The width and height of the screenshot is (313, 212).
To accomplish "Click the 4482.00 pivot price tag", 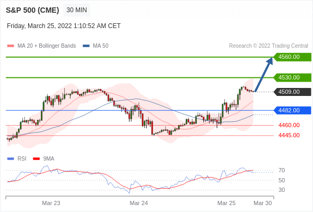I will 292,110.
